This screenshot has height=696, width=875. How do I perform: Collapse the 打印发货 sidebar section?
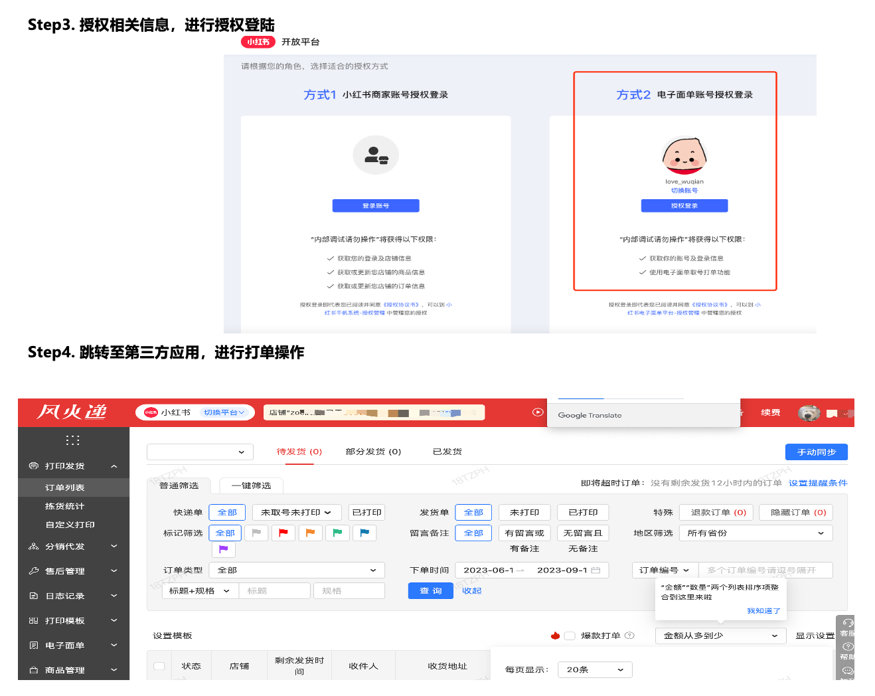114,466
